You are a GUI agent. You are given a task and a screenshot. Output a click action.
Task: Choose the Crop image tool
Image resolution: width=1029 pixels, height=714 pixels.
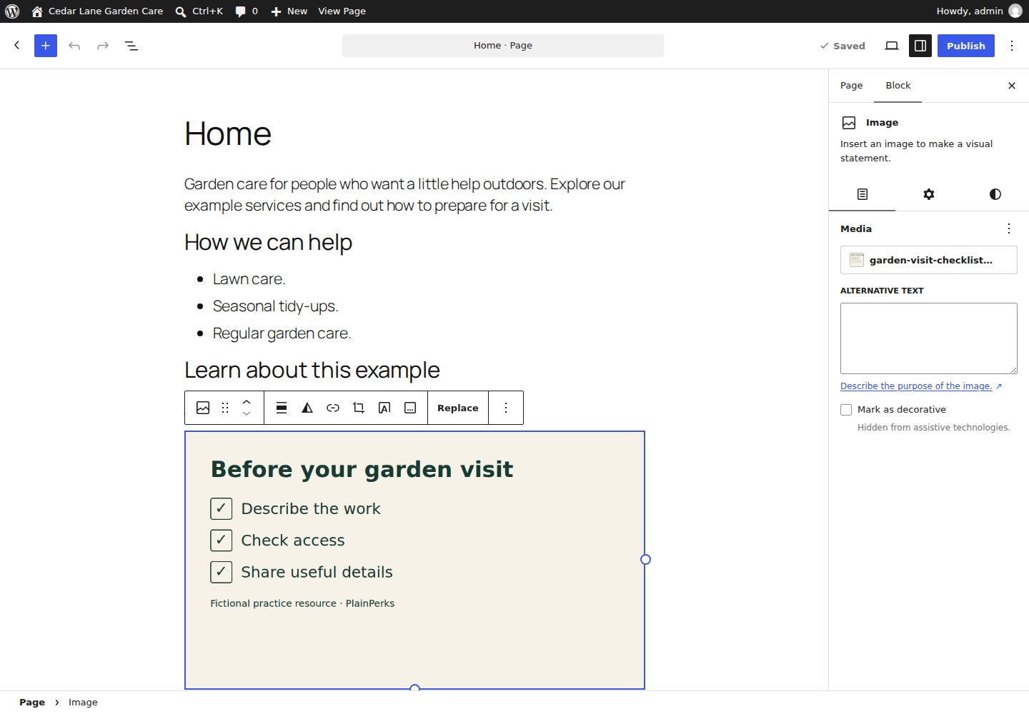click(359, 408)
